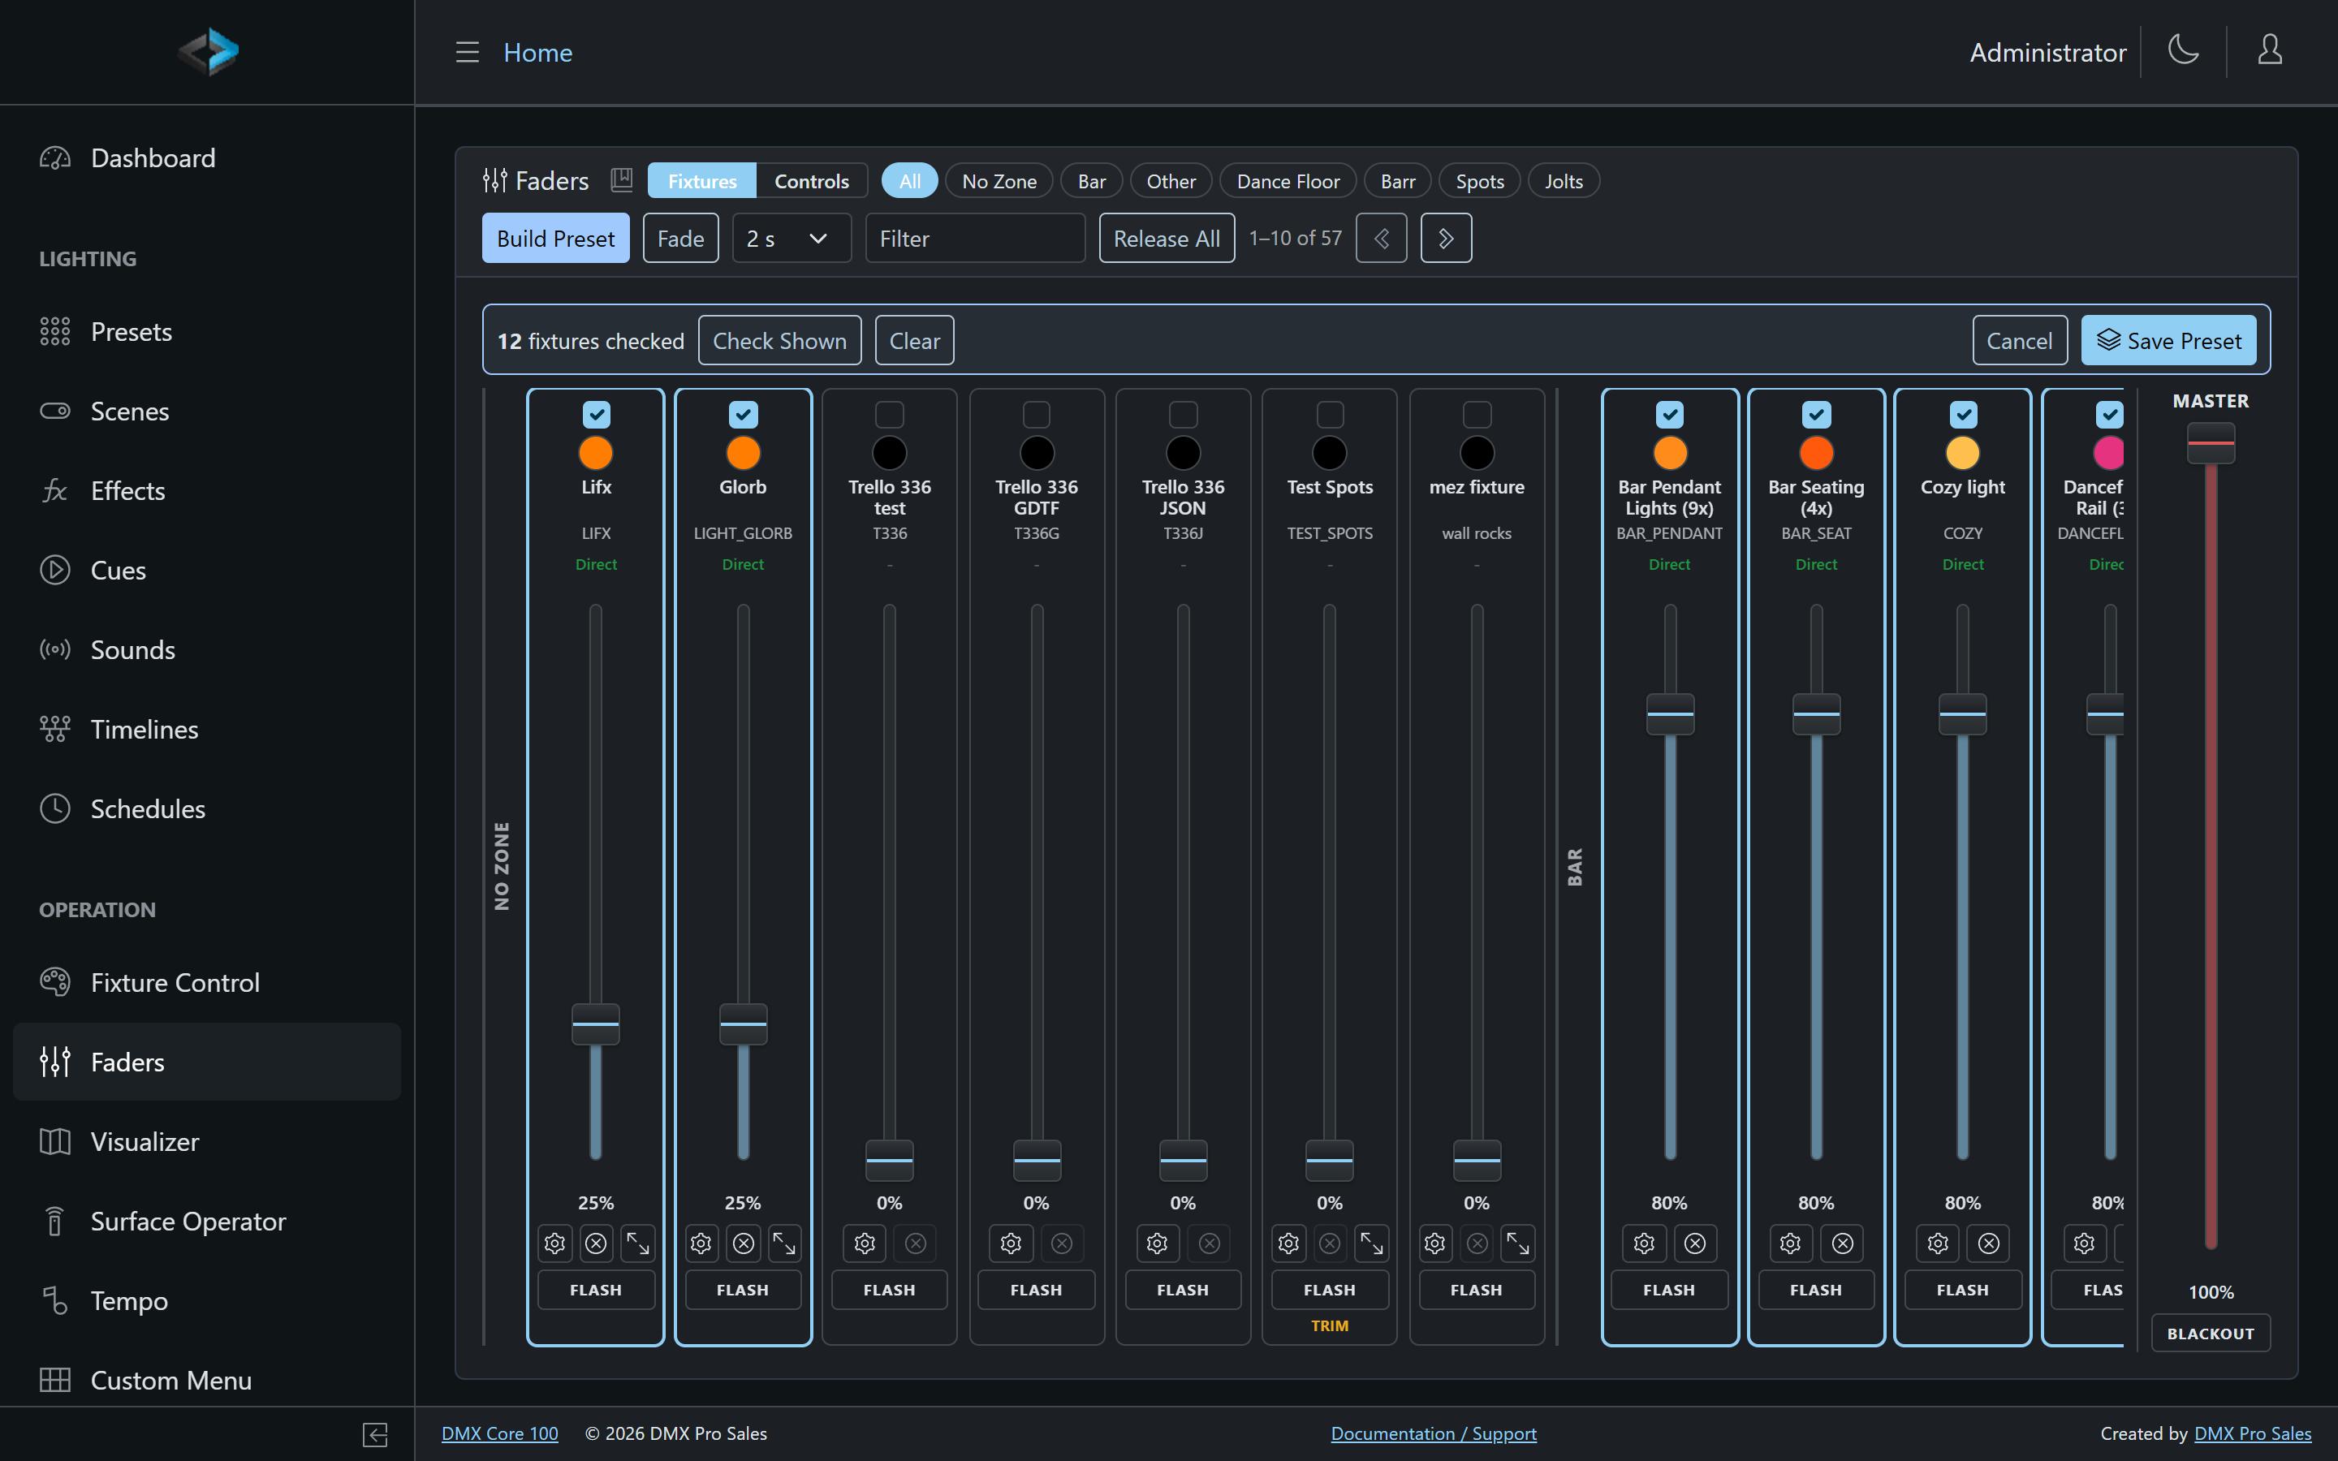Go to next fader page
2338x1461 pixels.
[x=1447, y=238]
